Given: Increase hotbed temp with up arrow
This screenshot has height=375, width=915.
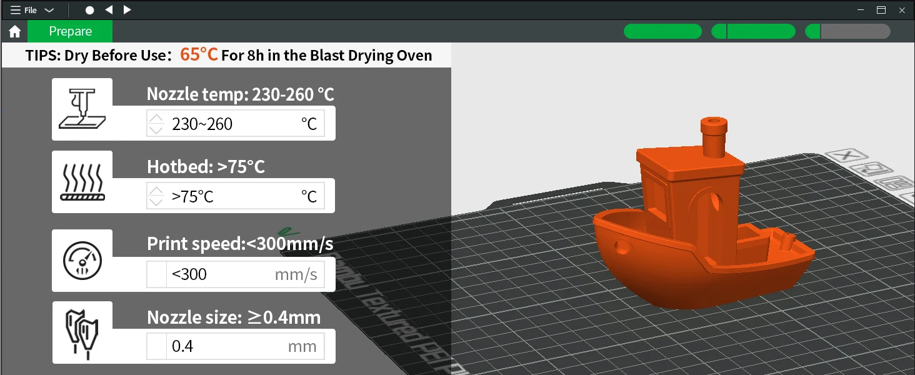Looking at the screenshot, I should [x=156, y=191].
